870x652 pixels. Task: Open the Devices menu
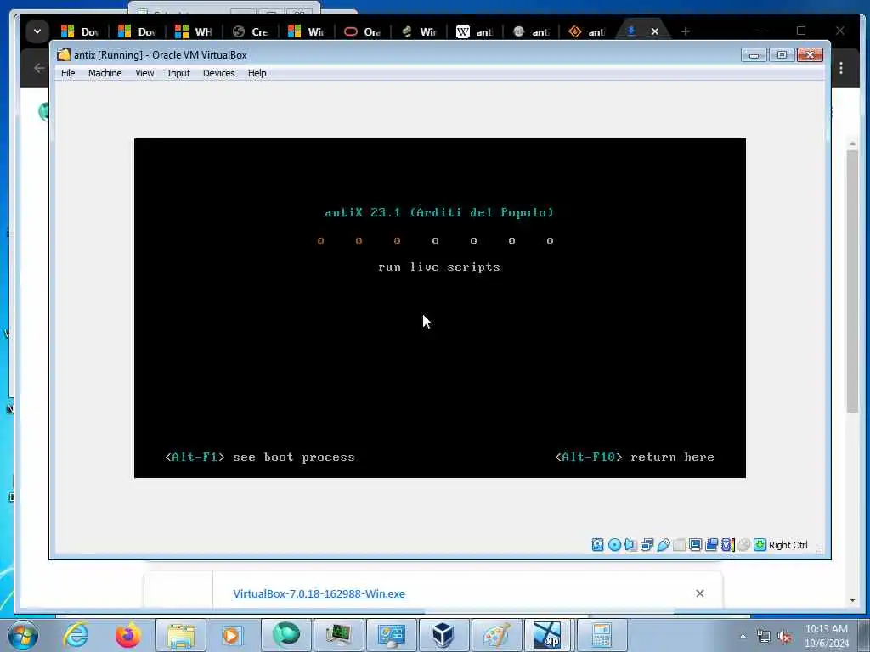(x=218, y=73)
